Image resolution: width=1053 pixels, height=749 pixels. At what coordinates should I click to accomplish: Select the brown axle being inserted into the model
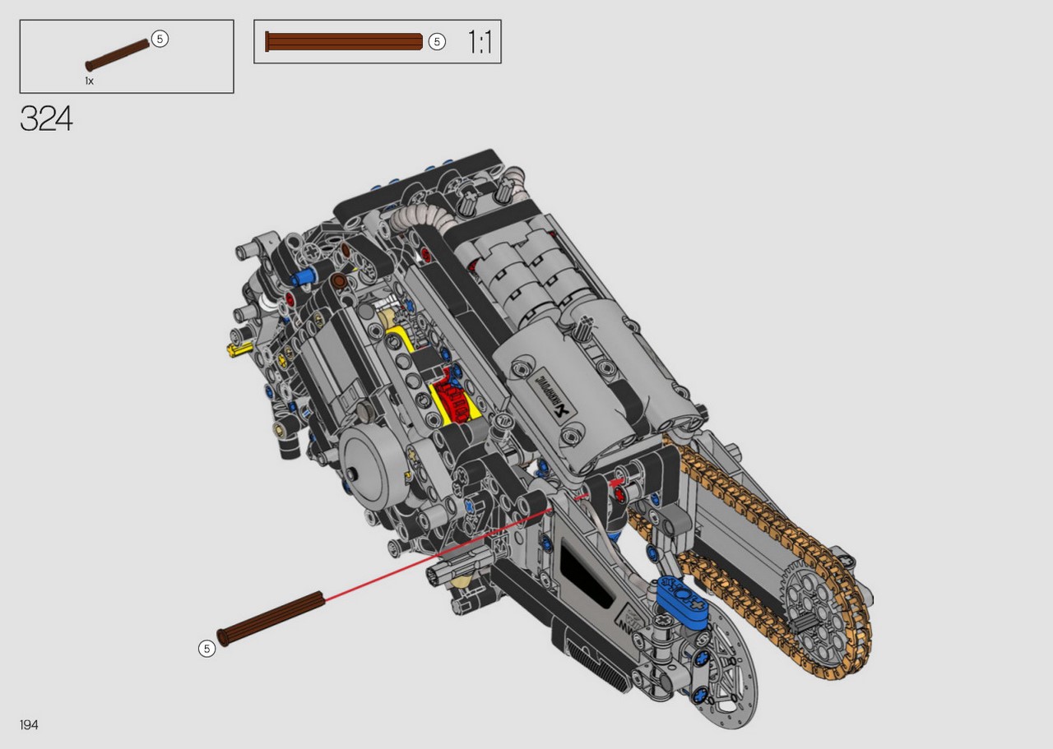click(271, 618)
